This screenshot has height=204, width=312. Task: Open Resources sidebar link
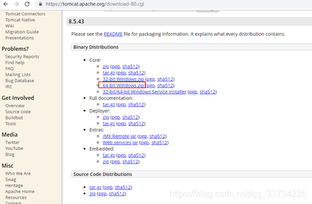tap(16, 197)
